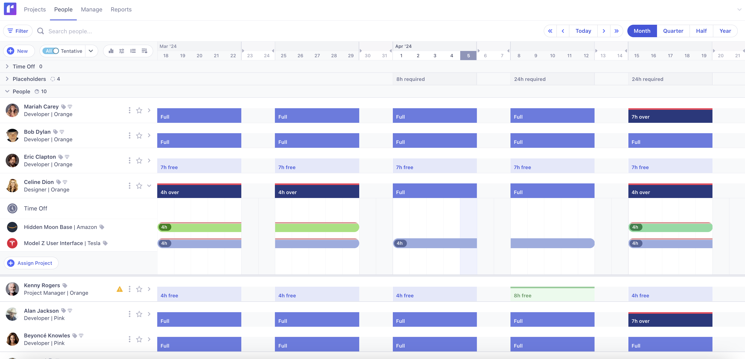
Task: Click the Today button
Action: (583, 31)
